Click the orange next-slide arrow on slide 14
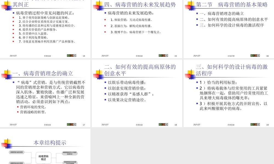This screenshot has width=274, height=164. click(x=71, y=55)
